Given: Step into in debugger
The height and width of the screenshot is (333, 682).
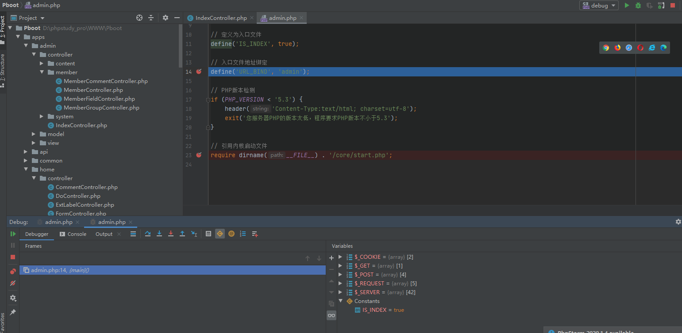Looking at the screenshot, I should [x=159, y=234].
